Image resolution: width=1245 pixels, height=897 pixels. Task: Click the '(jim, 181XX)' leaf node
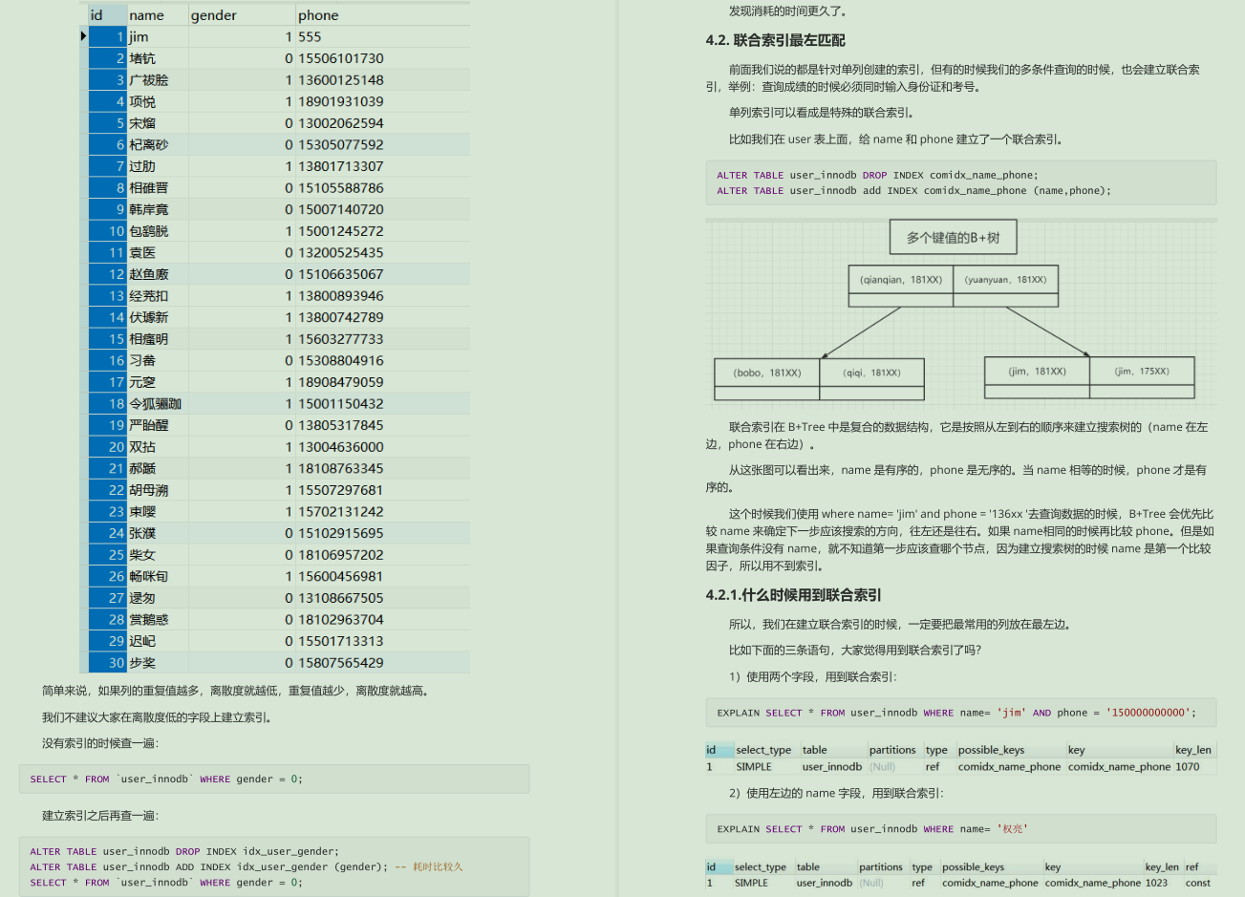(1037, 371)
